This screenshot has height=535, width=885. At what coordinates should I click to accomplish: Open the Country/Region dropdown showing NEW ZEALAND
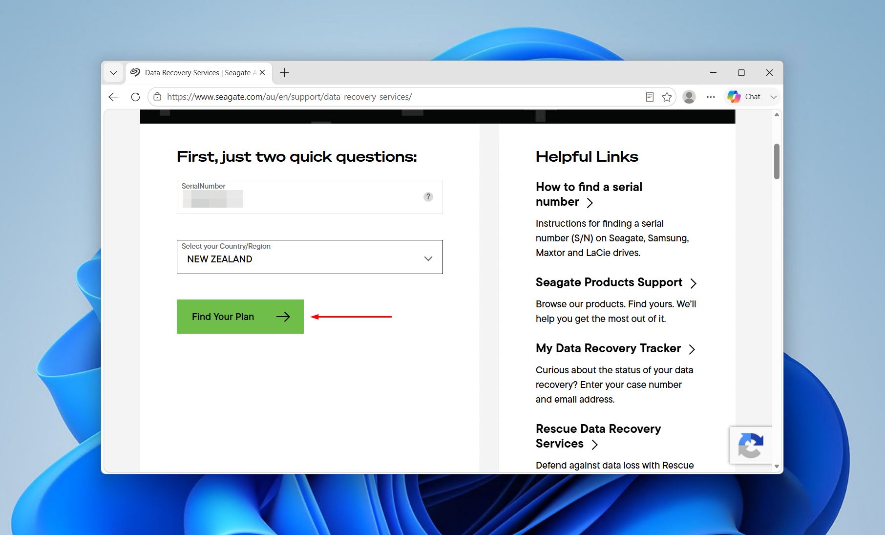[310, 257]
